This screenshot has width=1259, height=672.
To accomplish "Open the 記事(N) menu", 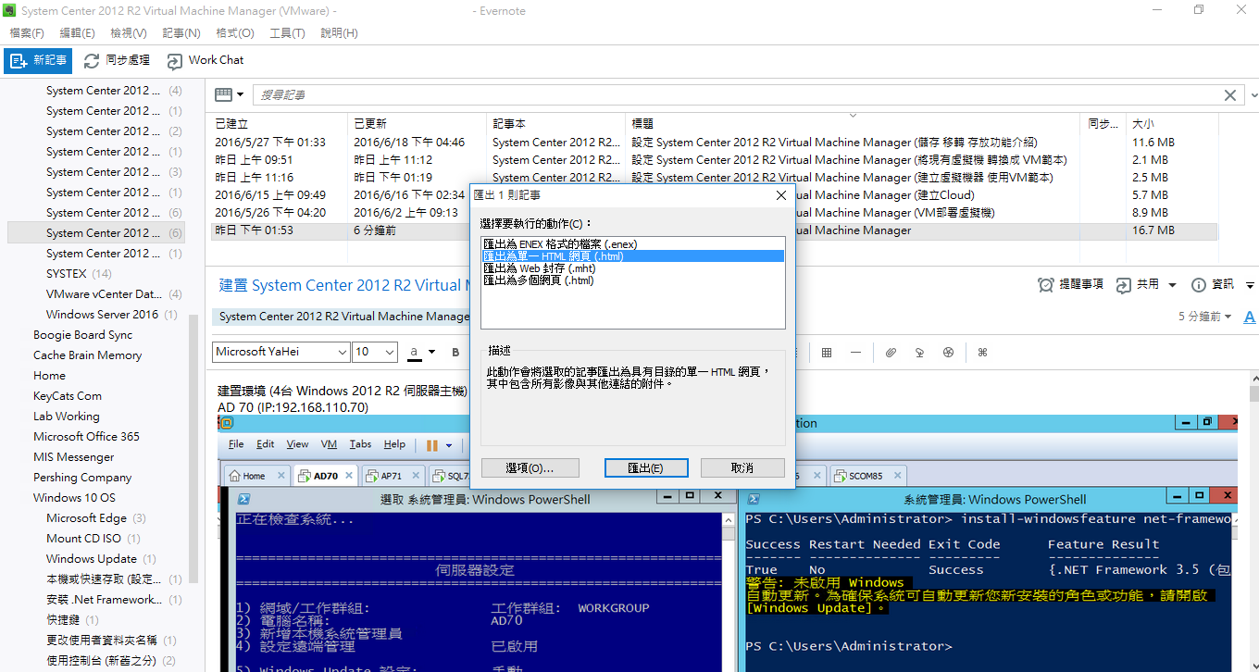I will (x=181, y=33).
